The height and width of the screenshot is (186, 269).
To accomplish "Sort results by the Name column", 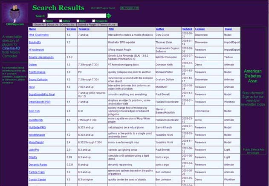I will tap(32, 29).
